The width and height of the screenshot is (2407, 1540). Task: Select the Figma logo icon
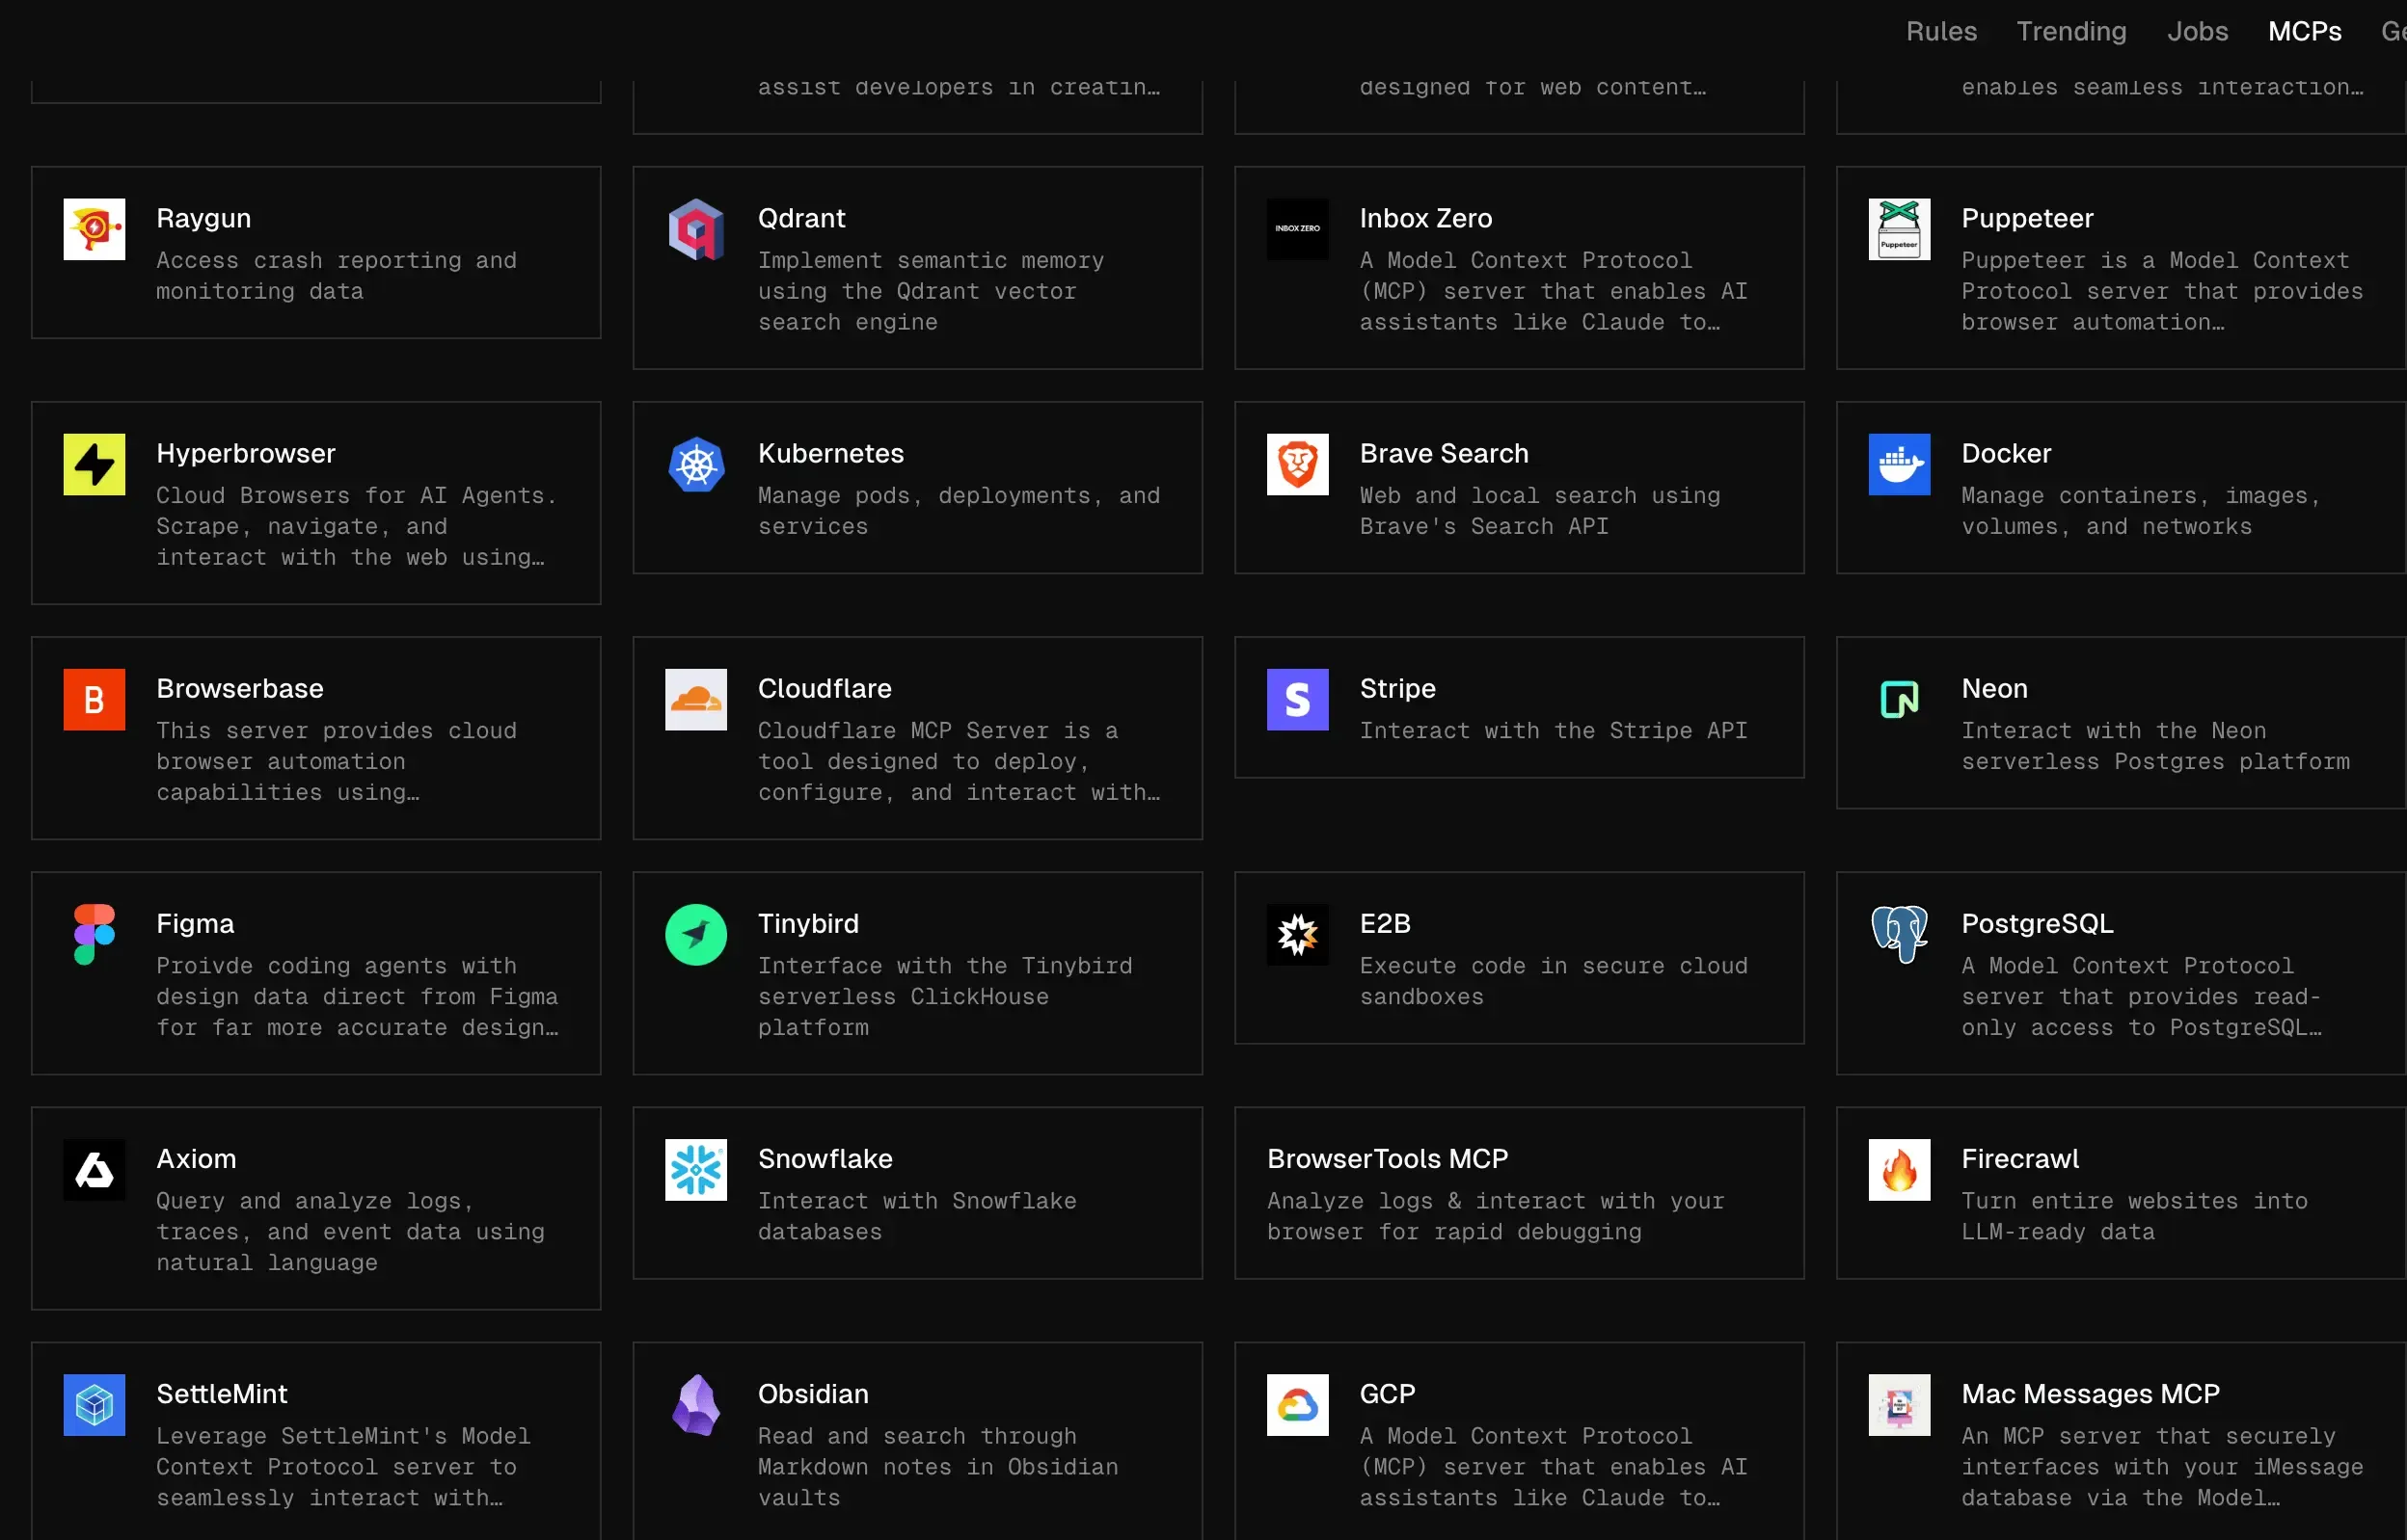click(95, 934)
